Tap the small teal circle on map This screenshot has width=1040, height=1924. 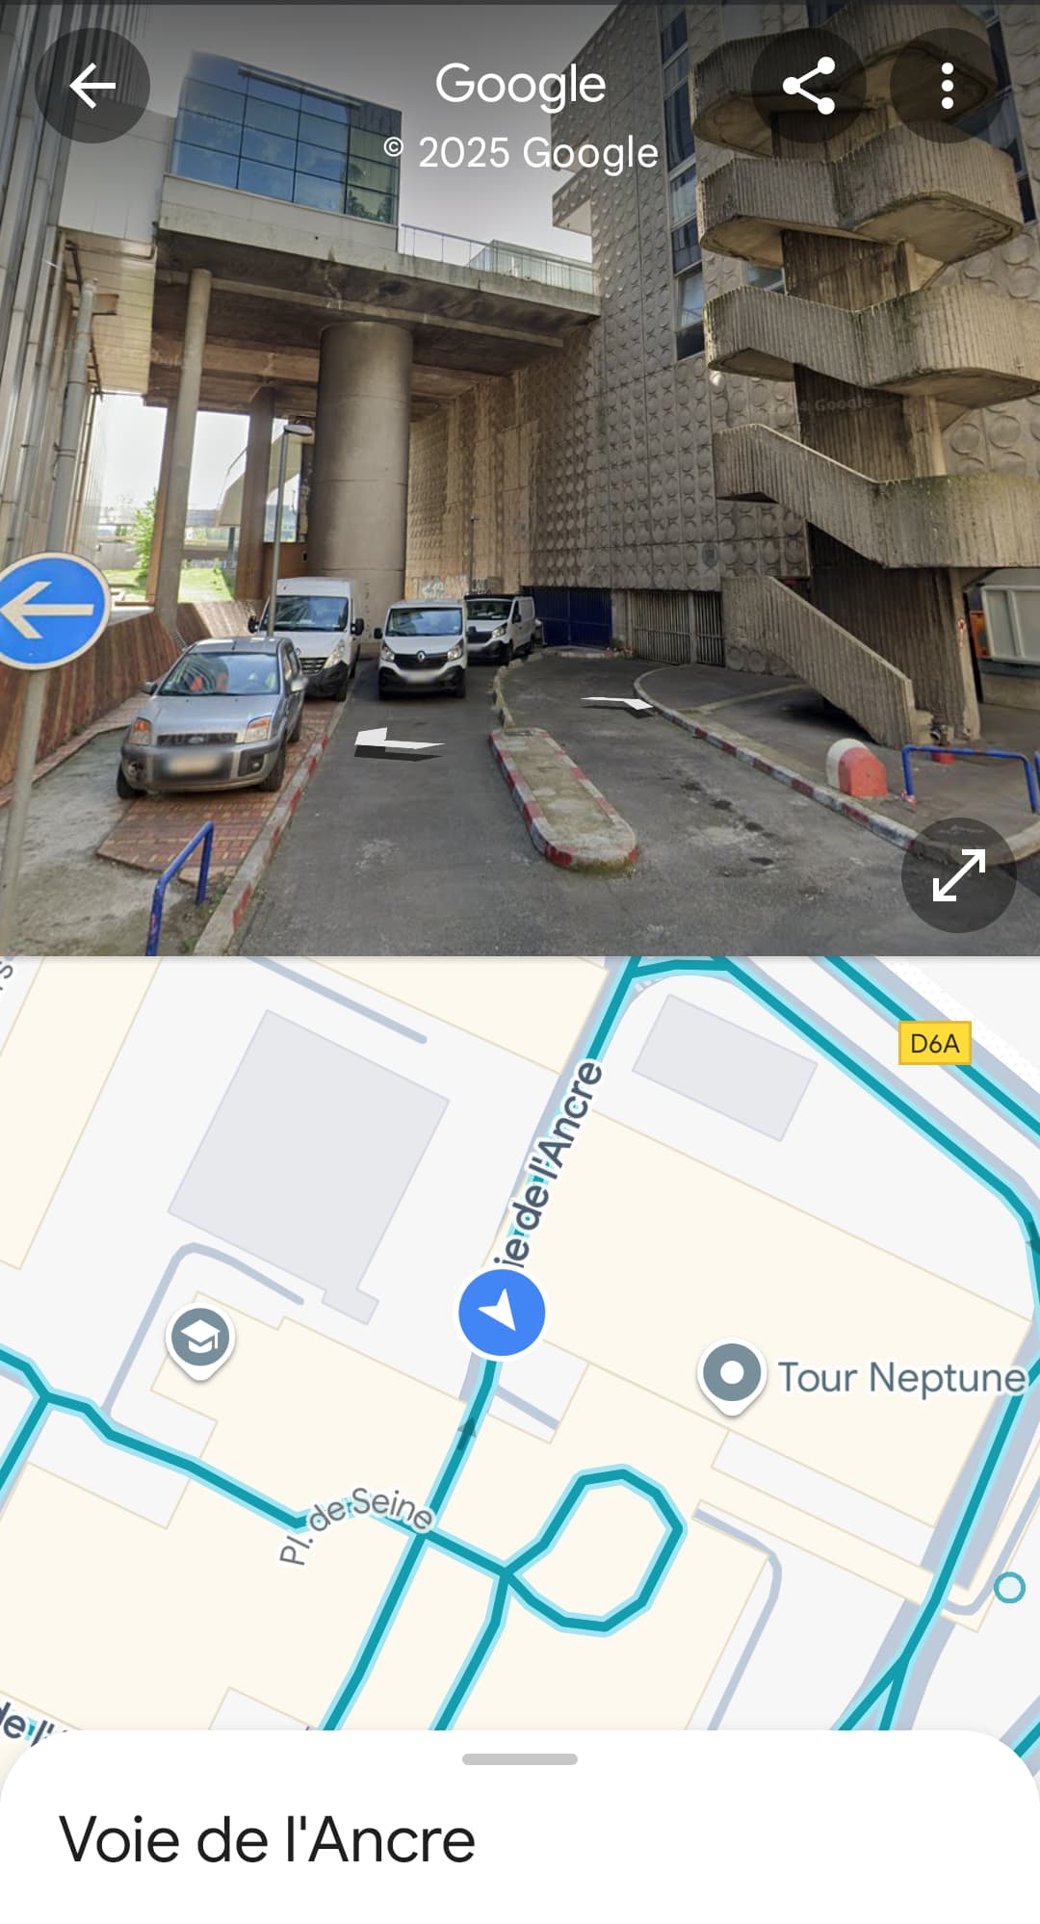point(1009,1587)
